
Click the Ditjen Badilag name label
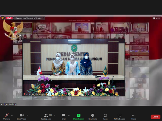coord(9,104)
